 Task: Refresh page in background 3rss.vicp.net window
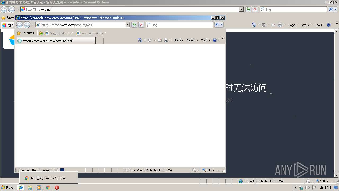pyautogui.click(x=248, y=9)
